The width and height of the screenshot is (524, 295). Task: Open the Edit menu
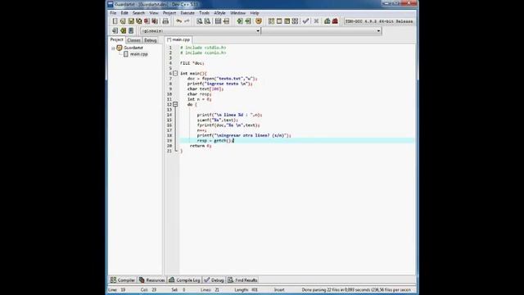click(x=124, y=13)
